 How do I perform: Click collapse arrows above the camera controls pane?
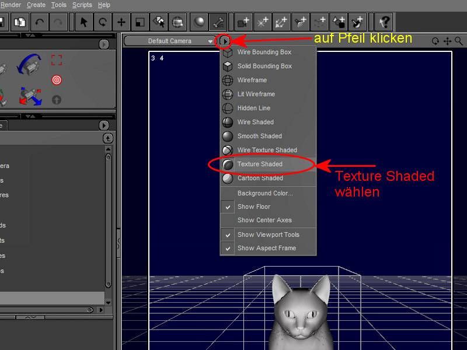pos(30,36)
